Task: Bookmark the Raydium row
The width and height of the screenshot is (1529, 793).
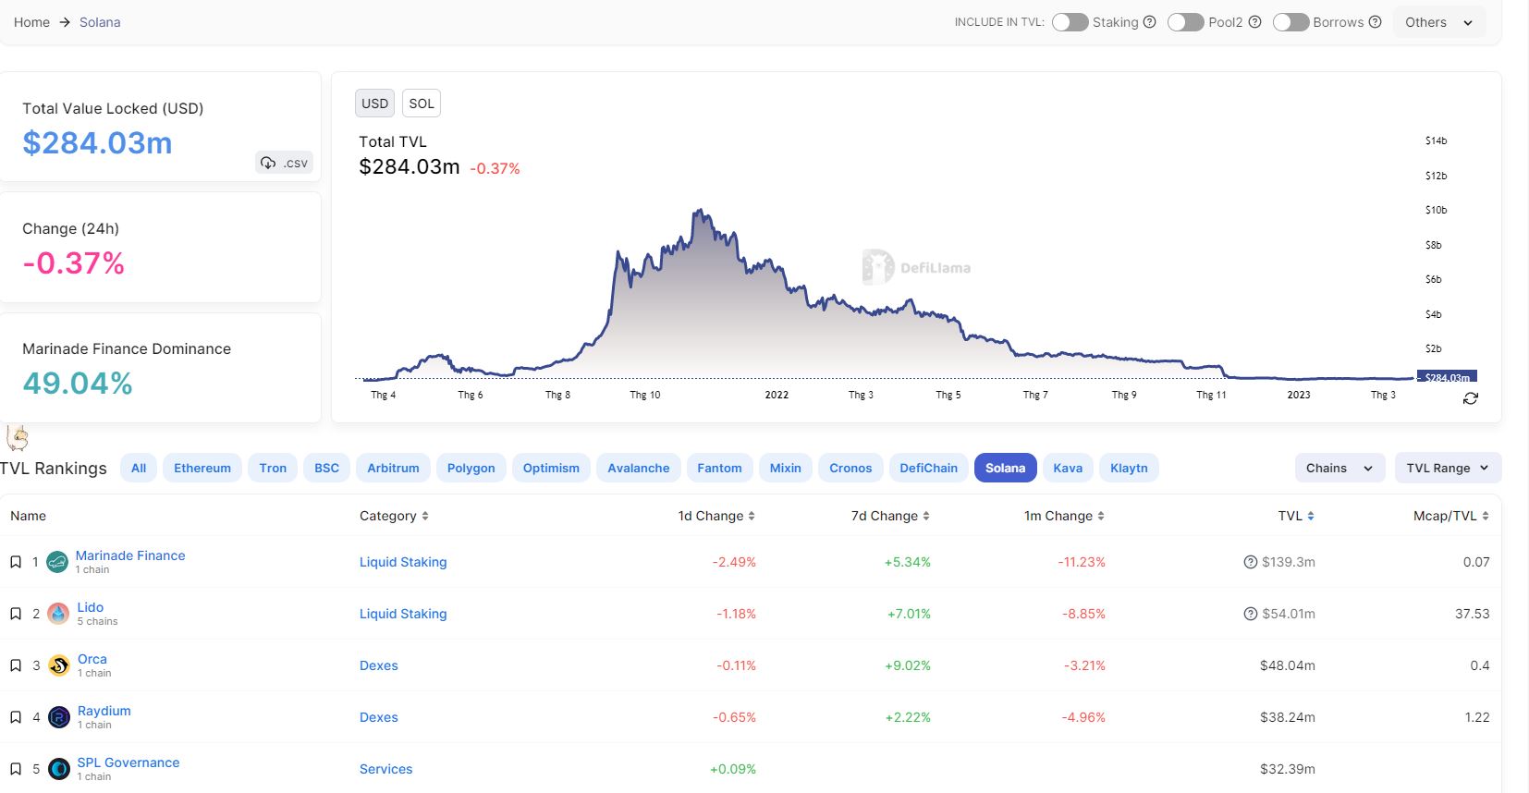Action: click(16, 717)
